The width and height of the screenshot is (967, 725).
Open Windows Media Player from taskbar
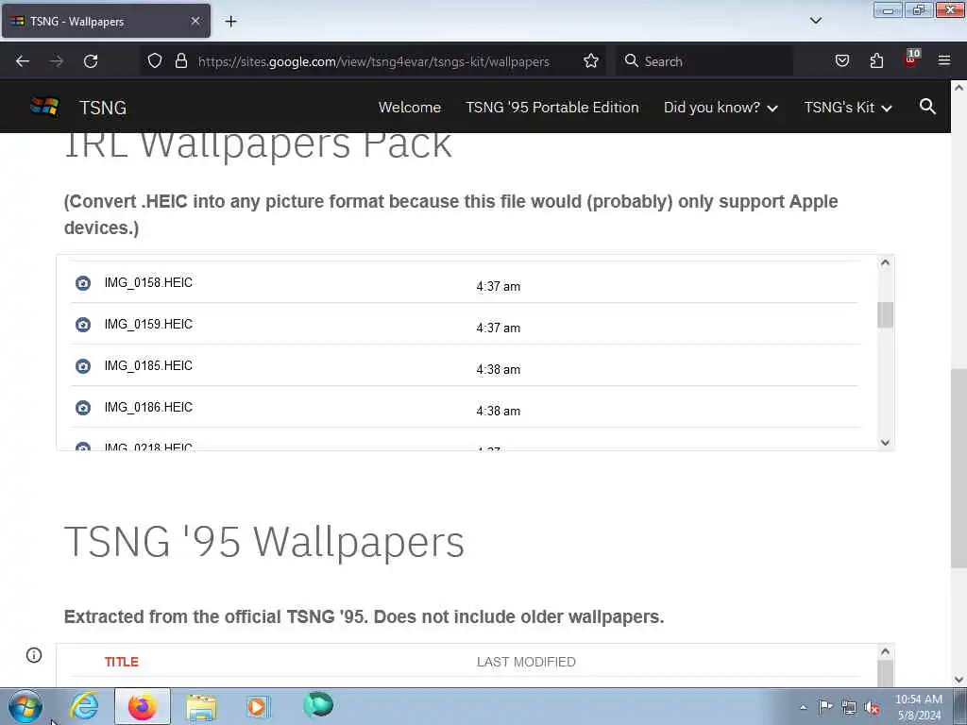coord(258,706)
